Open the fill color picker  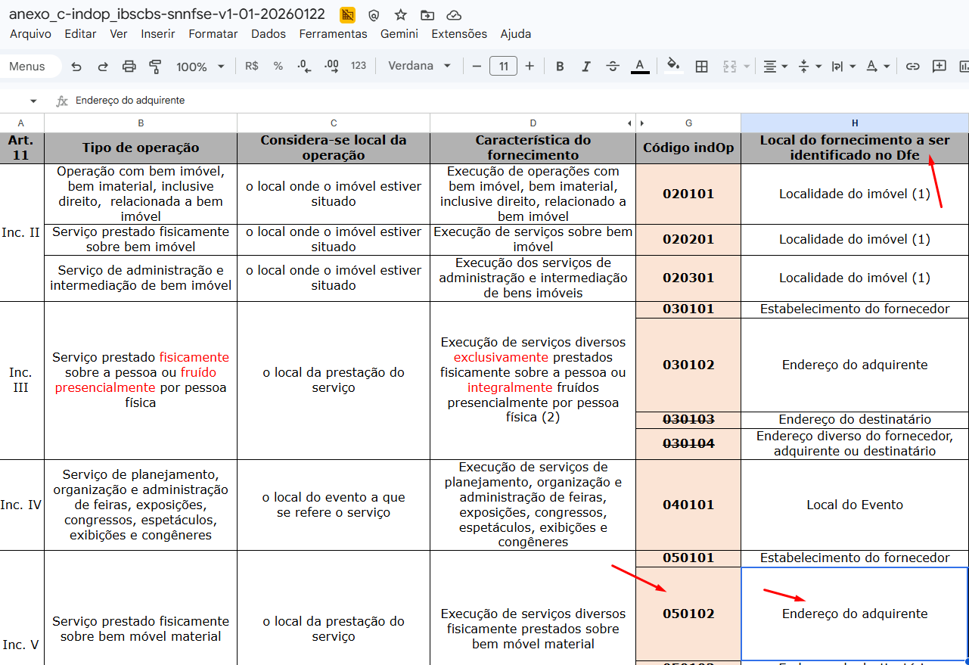[x=672, y=67]
